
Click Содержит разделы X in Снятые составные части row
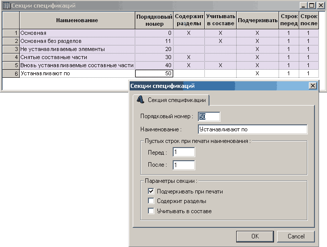189,57
